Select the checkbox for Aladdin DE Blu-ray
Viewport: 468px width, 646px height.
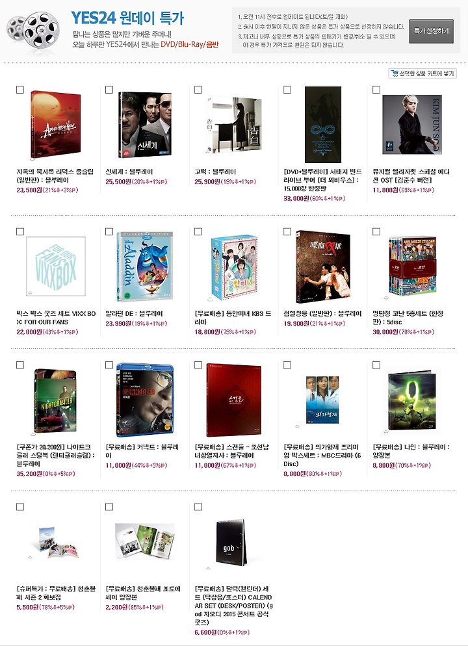[x=109, y=231]
